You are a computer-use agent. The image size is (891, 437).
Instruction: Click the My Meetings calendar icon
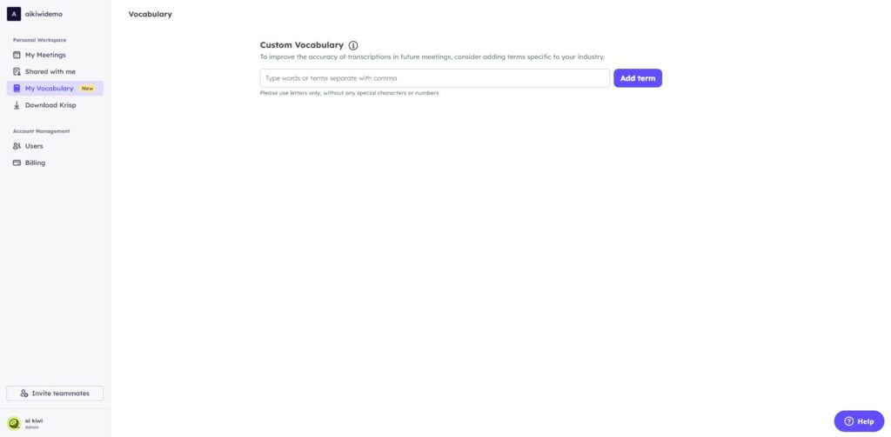[17, 55]
